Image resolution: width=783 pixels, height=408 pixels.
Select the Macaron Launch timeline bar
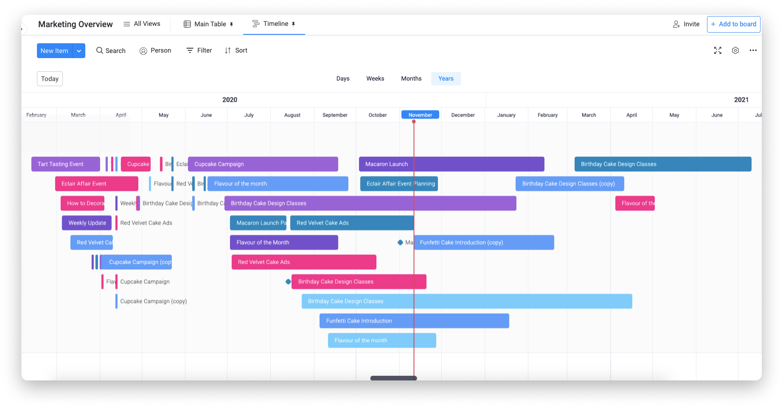click(452, 164)
